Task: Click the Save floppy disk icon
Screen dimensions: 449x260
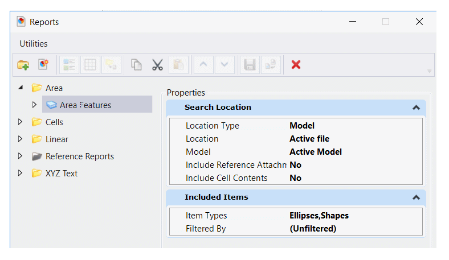Action: click(250, 65)
